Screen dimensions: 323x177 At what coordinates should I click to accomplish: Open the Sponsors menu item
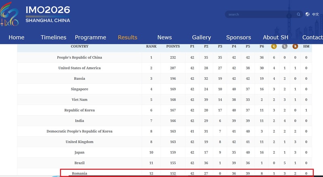[239, 37]
